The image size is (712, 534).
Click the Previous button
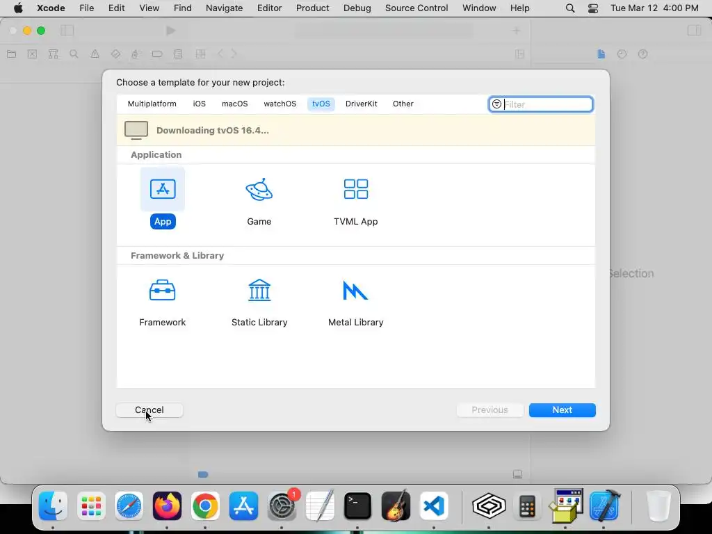point(489,410)
